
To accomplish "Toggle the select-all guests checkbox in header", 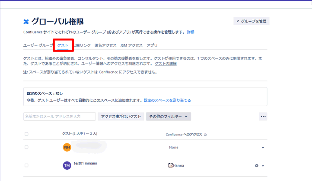I will click(26, 134).
